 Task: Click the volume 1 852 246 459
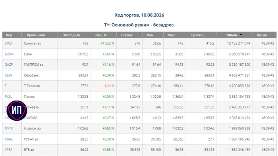point(239,150)
